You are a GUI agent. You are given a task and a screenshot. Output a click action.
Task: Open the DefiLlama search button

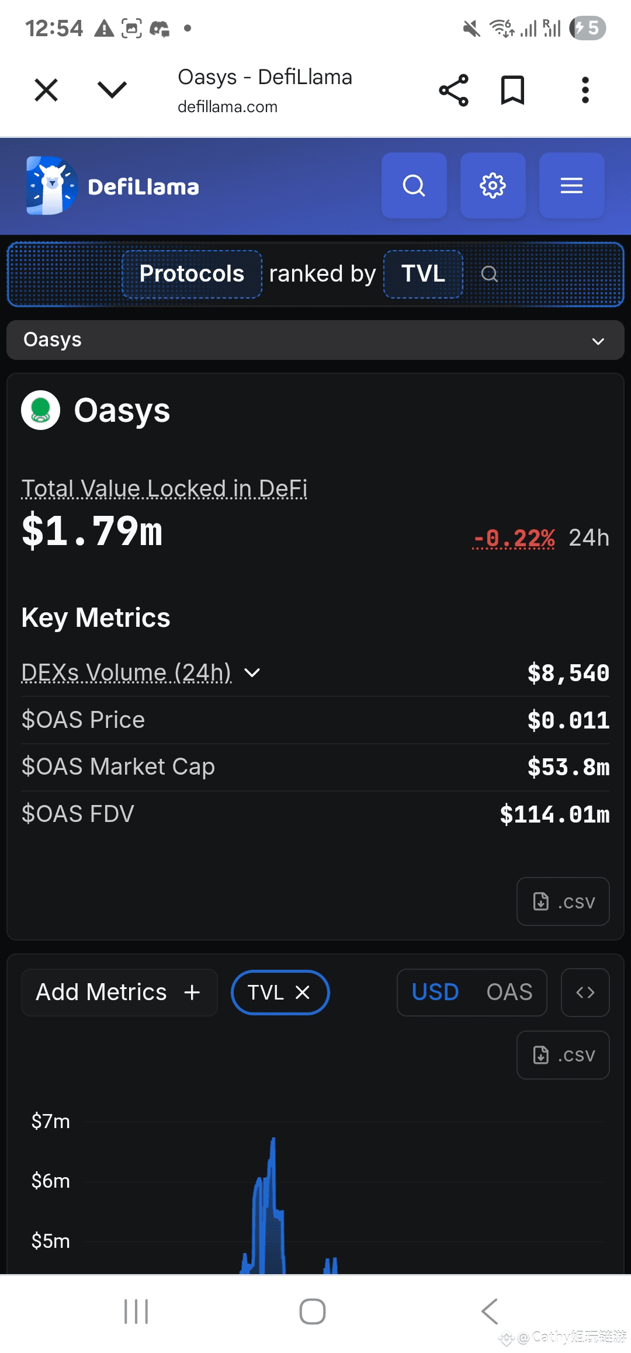pyautogui.click(x=414, y=186)
